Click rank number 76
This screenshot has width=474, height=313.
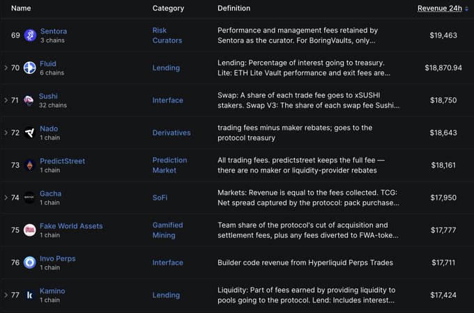coord(15,263)
